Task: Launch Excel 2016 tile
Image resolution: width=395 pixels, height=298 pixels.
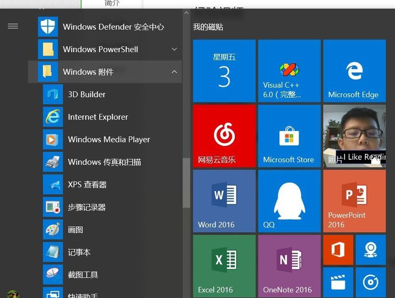Action: click(x=224, y=266)
